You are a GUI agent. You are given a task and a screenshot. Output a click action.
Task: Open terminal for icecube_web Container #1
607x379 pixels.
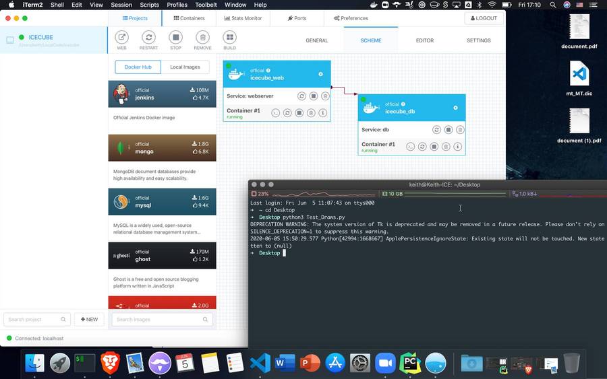(x=275, y=113)
